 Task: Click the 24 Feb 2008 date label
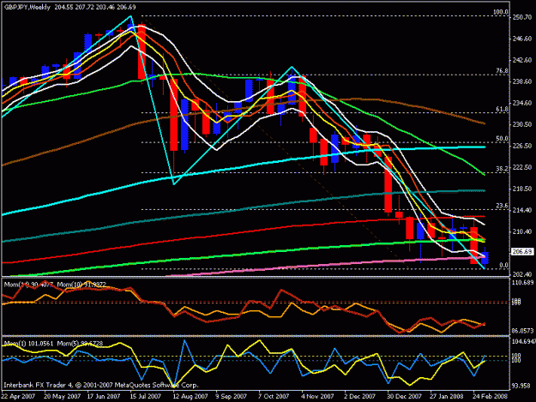click(x=491, y=396)
